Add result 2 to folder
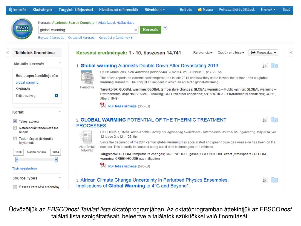The height and width of the screenshot is (226, 301). pos(275,120)
